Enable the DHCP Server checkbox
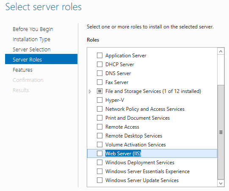The width and height of the screenshot is (229, 191). coord(99,65)
